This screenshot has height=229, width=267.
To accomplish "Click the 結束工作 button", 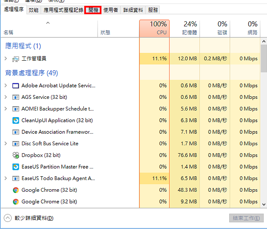I will click(246, 218).
